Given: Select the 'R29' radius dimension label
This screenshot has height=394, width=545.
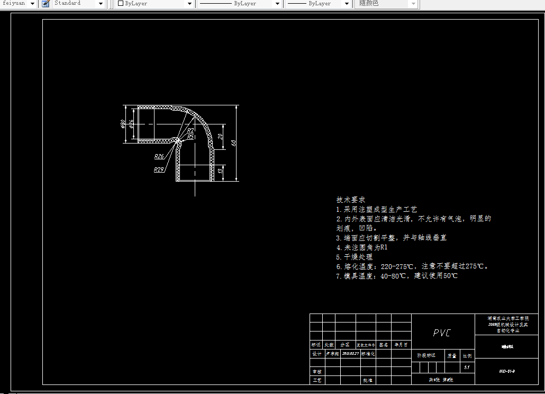Looking at the screenshot, I should tap(159, 169).
